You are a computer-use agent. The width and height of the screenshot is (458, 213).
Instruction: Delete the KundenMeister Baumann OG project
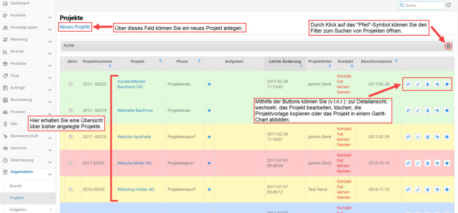tap(427, 84)
